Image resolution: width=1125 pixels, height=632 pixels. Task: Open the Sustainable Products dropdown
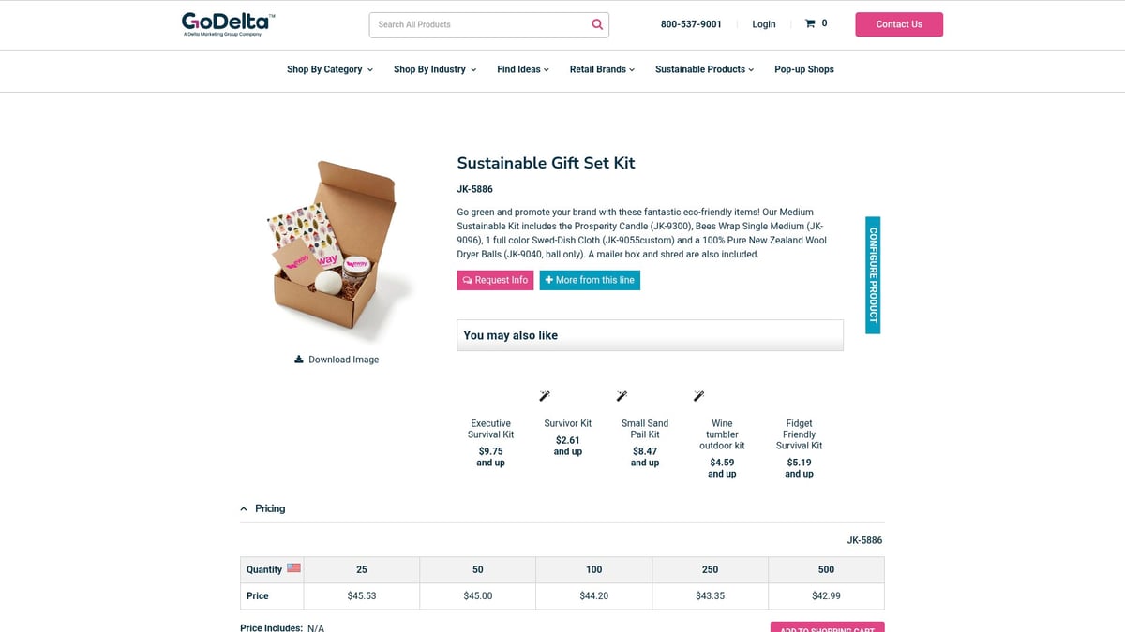703,68
